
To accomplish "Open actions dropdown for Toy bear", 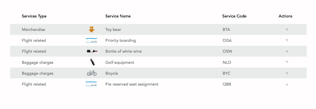I will click(287, 30).
